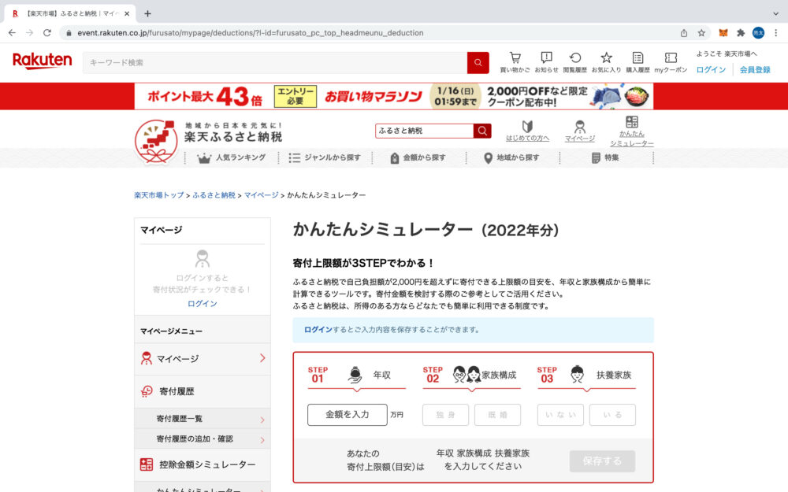The height and width of the screenshot is (492, 788).
Task: Open 寄付履歴の追加・確認 sidebar row
Action: (x=203, y=438)
